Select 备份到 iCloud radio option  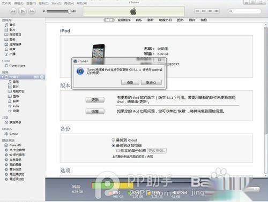113,140
